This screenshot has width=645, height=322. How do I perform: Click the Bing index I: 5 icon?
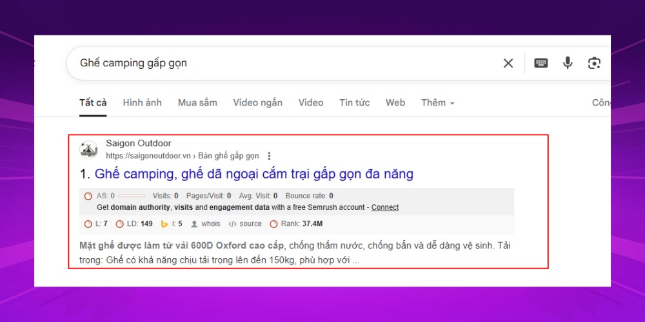pos(164,224)
